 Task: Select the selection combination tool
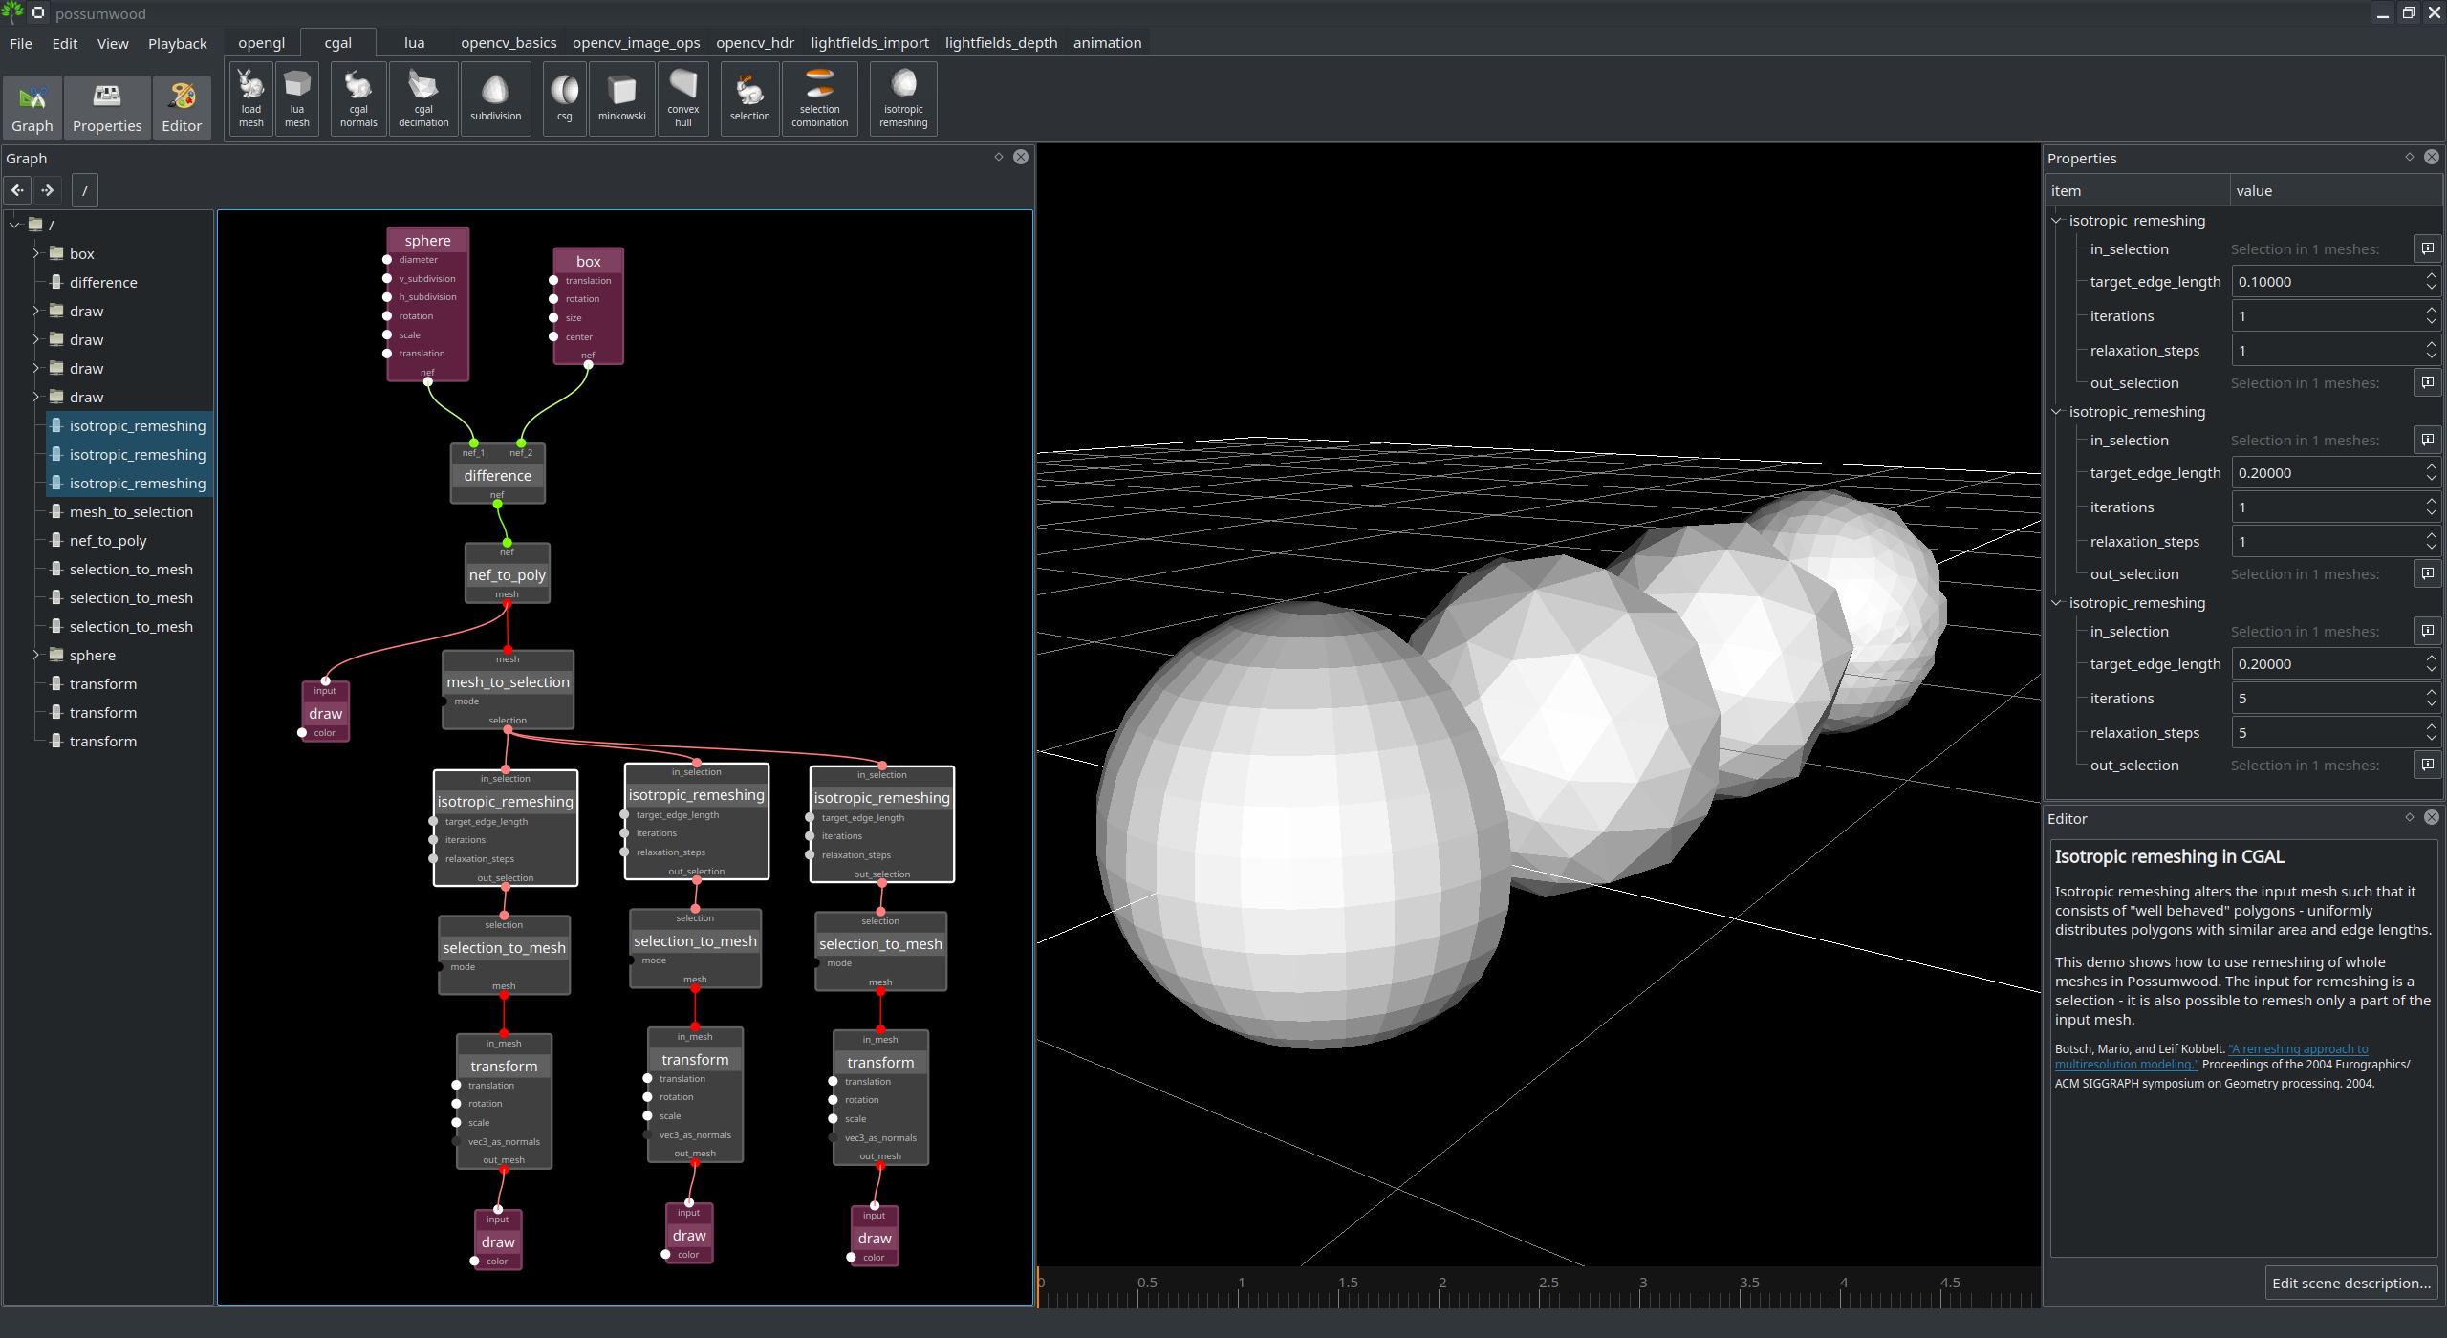819,98
